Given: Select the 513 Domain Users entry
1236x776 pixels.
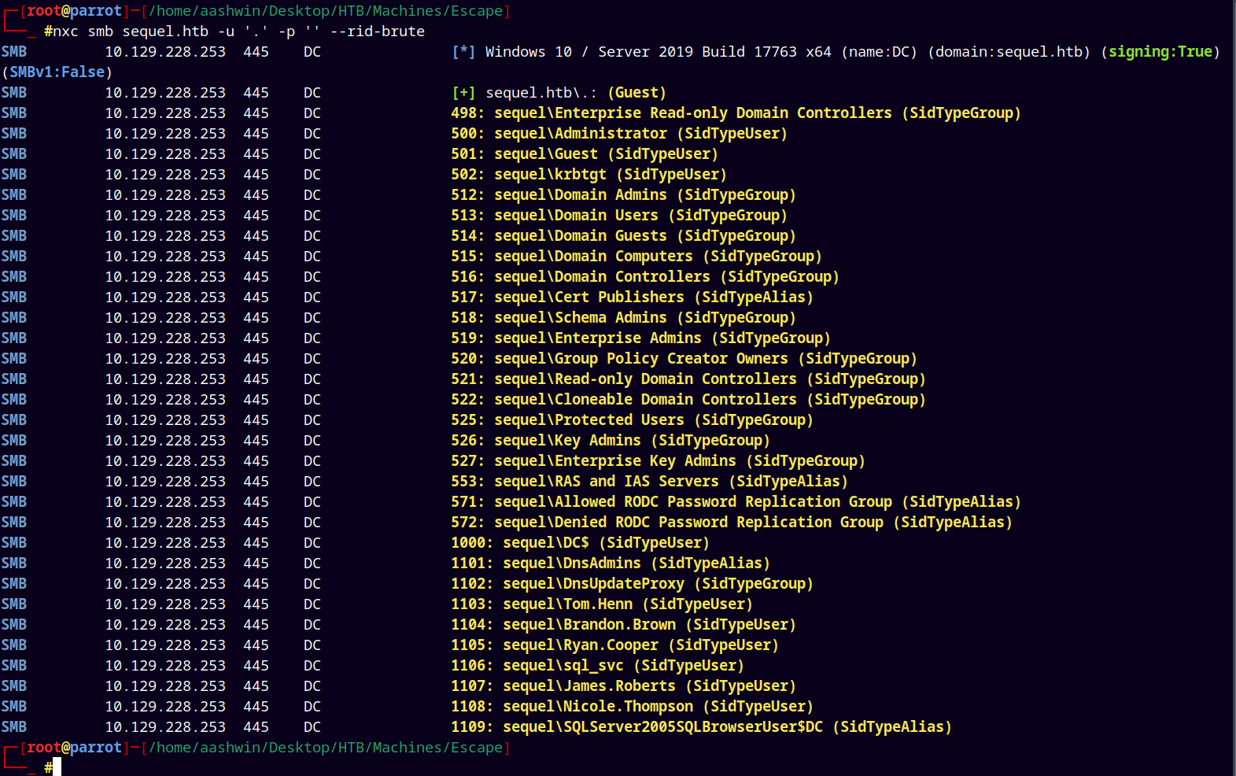Looking at the screenshot, I should pos(619,216).
